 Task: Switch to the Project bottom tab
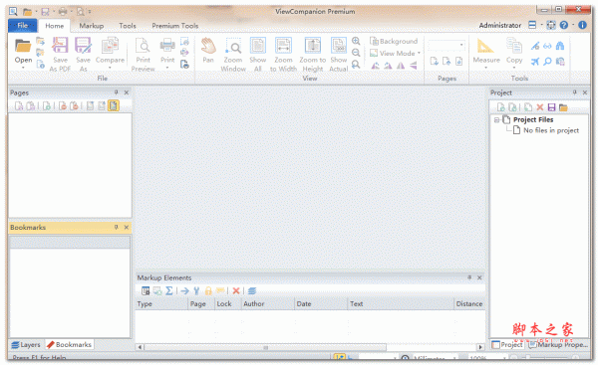coord(507,345)
